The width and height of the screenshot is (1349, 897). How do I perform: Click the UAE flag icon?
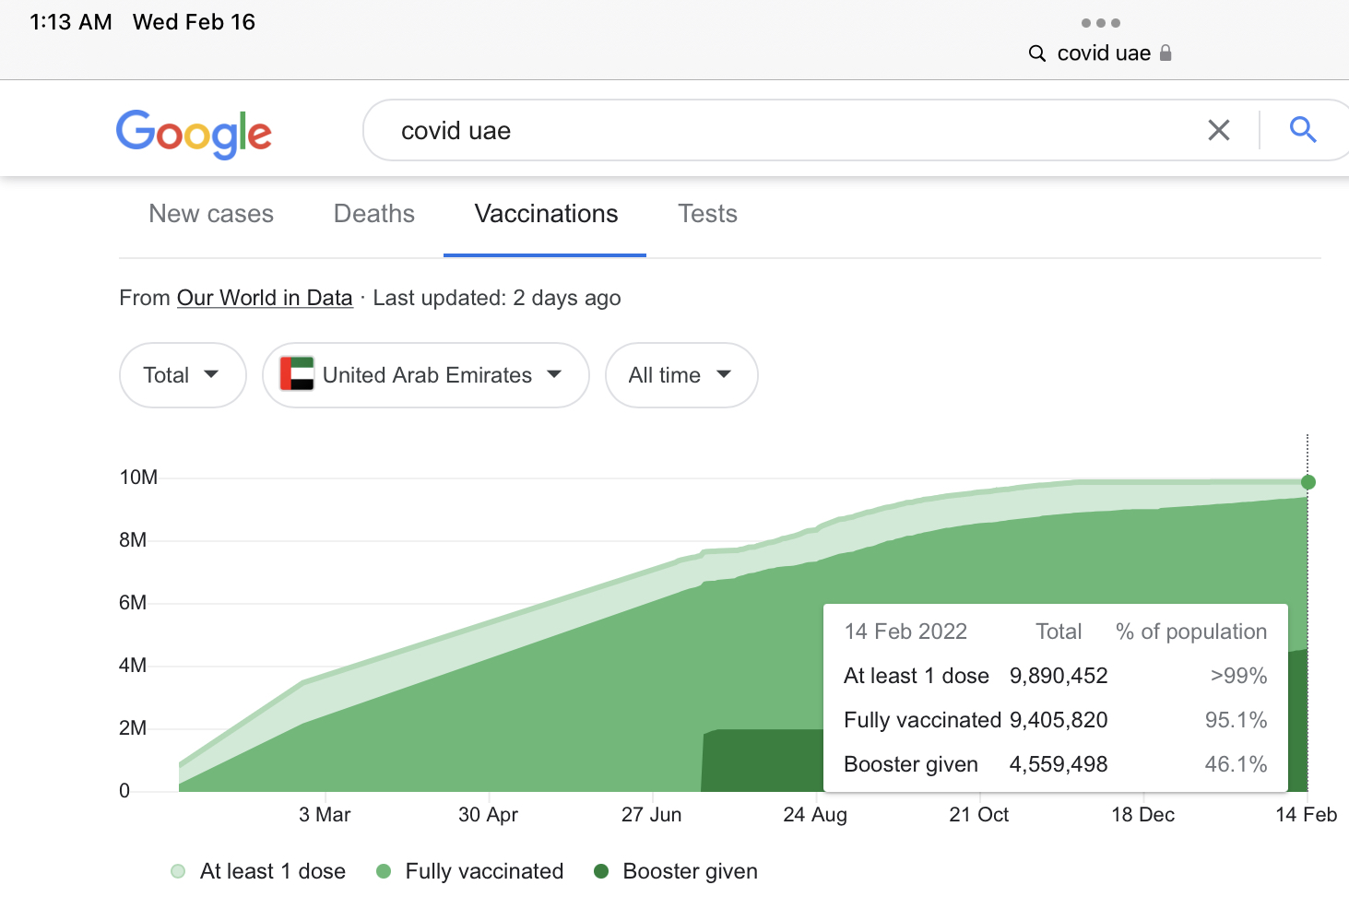[x=297, y=374]
